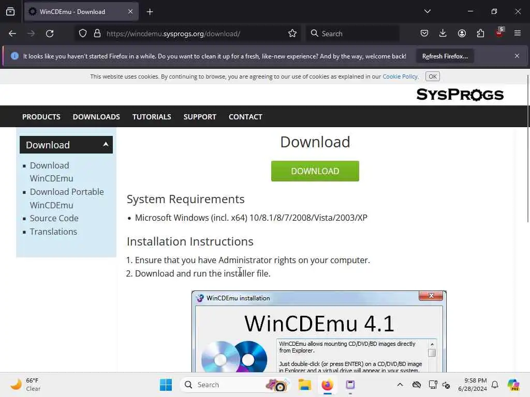Launch Copilot preview from taskbar
530x397 pixels.
point(513,385)
